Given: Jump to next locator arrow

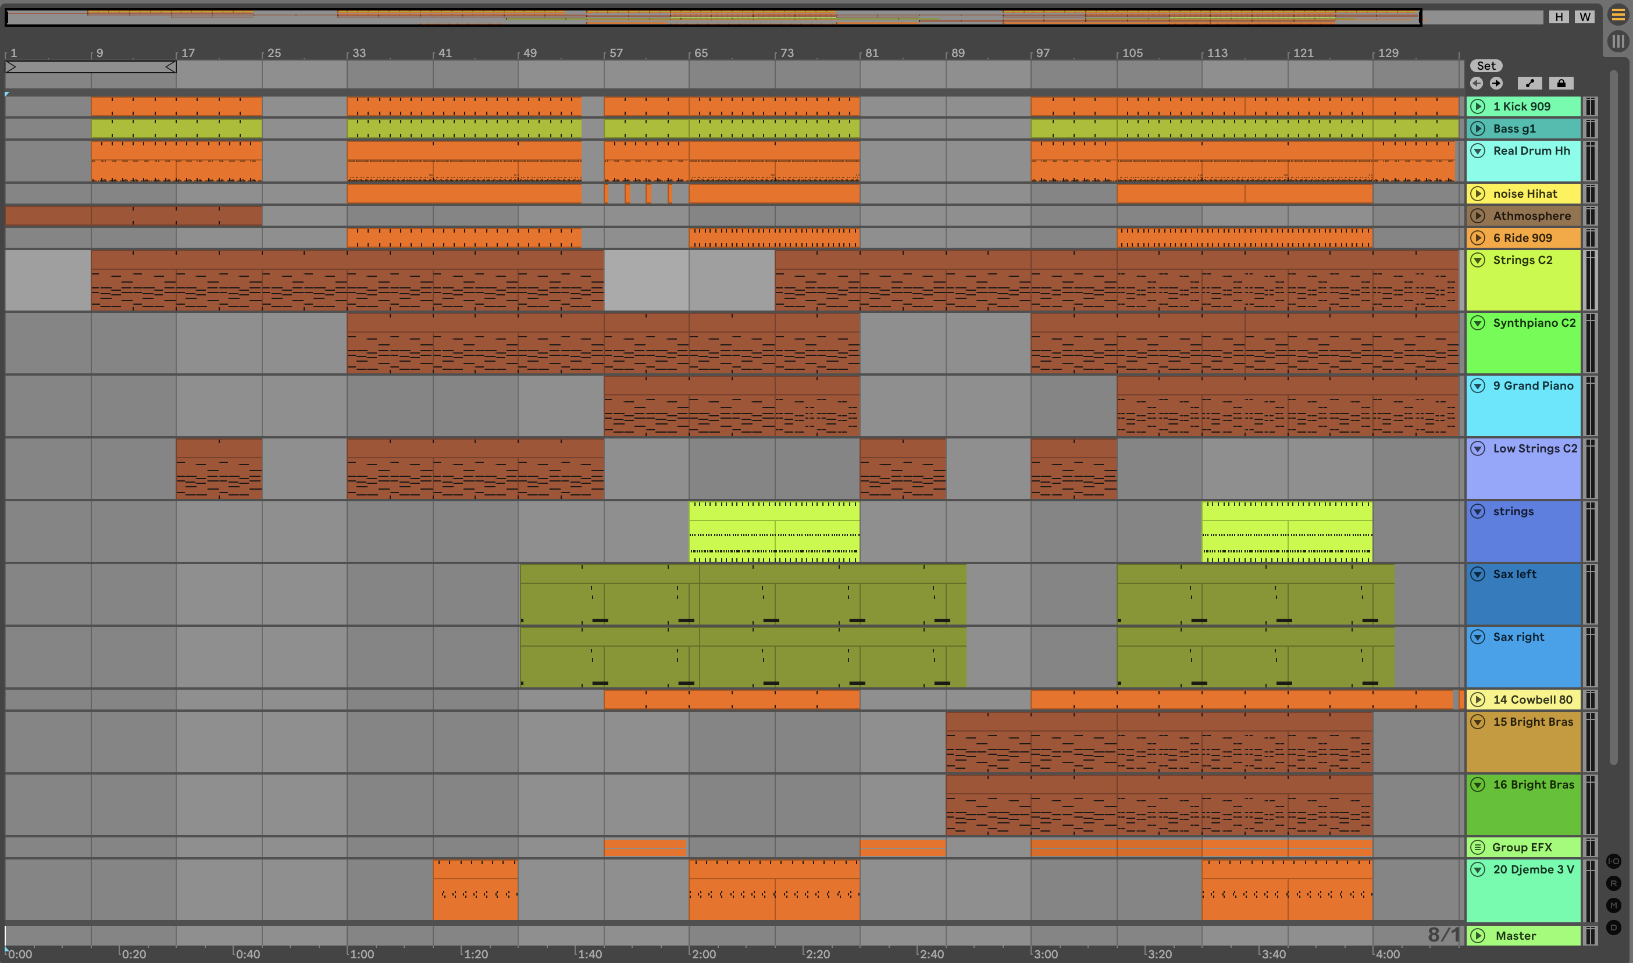Looking at the screenshot, I should 1496,83.
